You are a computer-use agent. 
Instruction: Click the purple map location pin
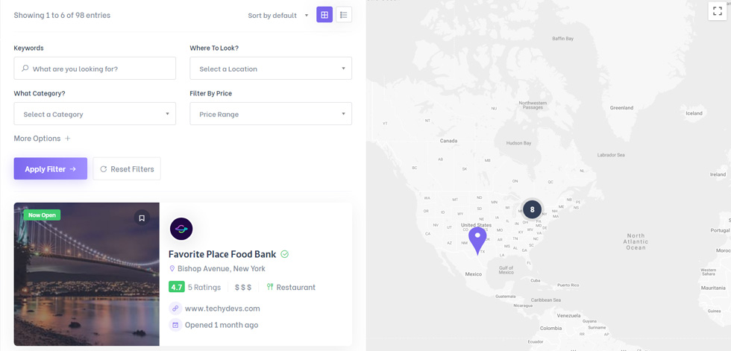pyautogui.click(x=477, y=241)
